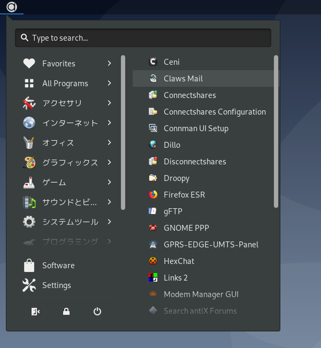Open the Software entry
The height and width of the screenshot is (348, 321).
67,266
